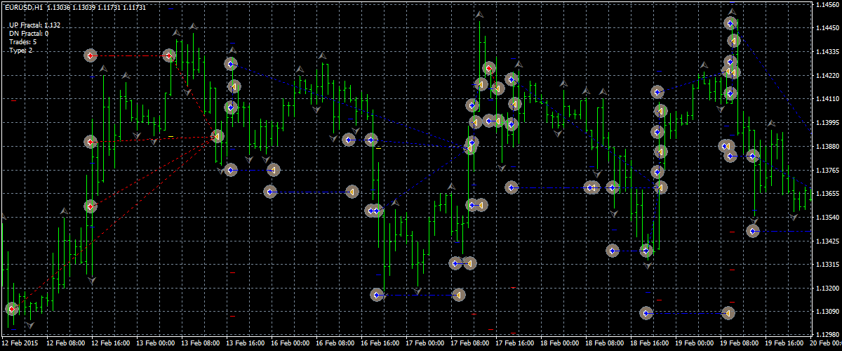Screen dimensions: 842x351
Task: Click the first red trade marker at the chart's start
Action: click(11, 309)
